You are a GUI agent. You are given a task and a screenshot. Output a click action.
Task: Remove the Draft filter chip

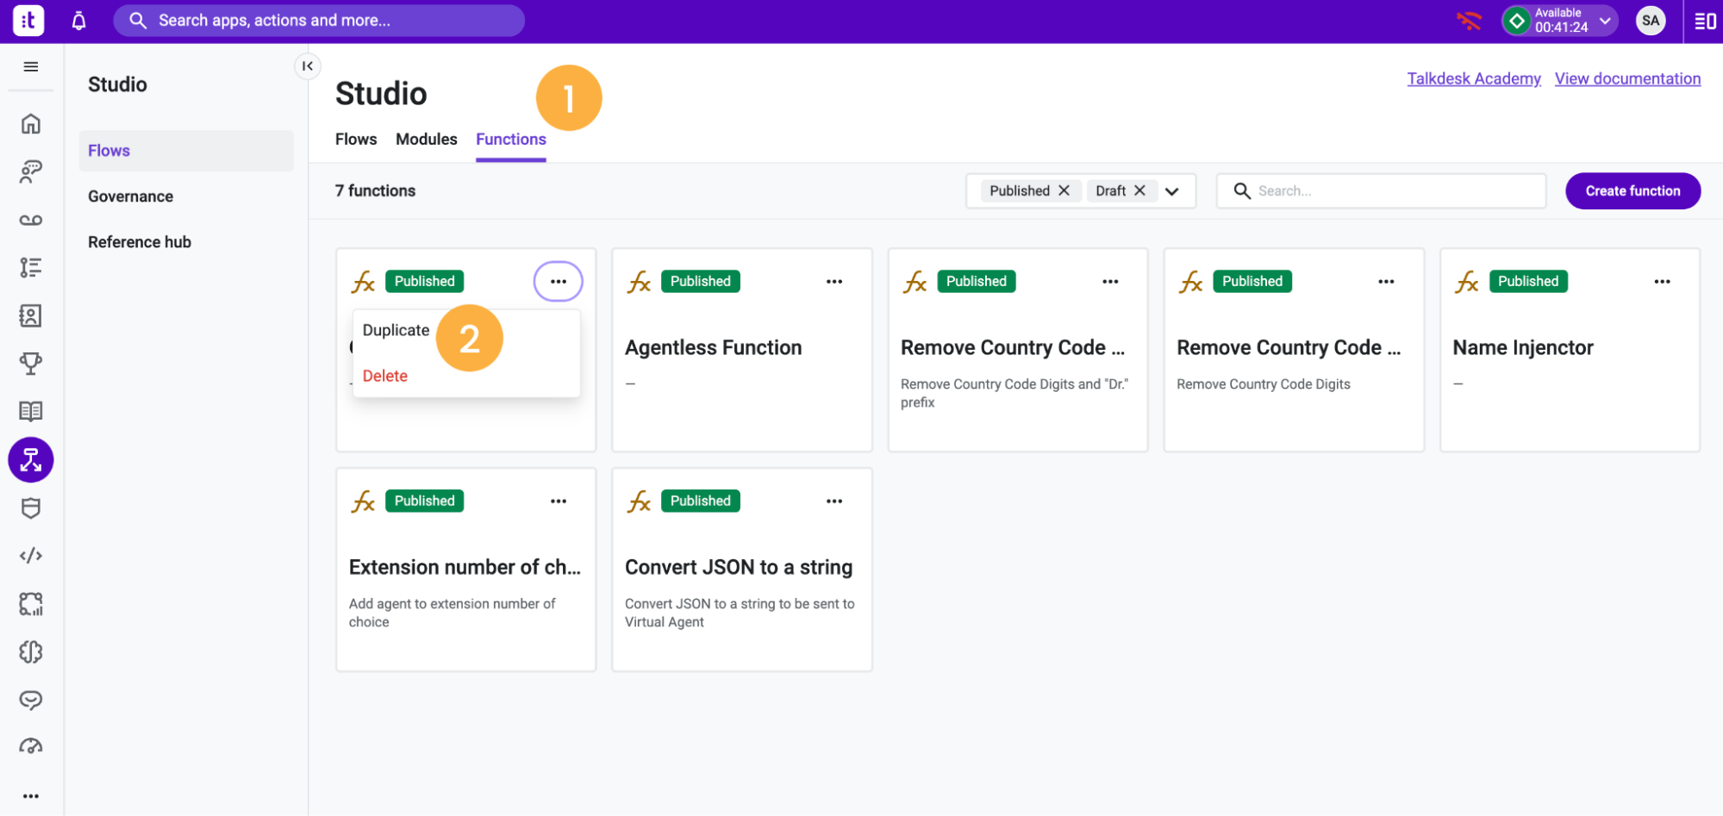point(1139,190)
